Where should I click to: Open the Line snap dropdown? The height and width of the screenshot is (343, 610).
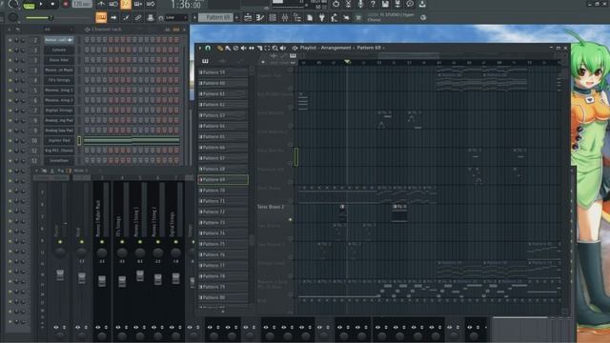tap(175, 17)
